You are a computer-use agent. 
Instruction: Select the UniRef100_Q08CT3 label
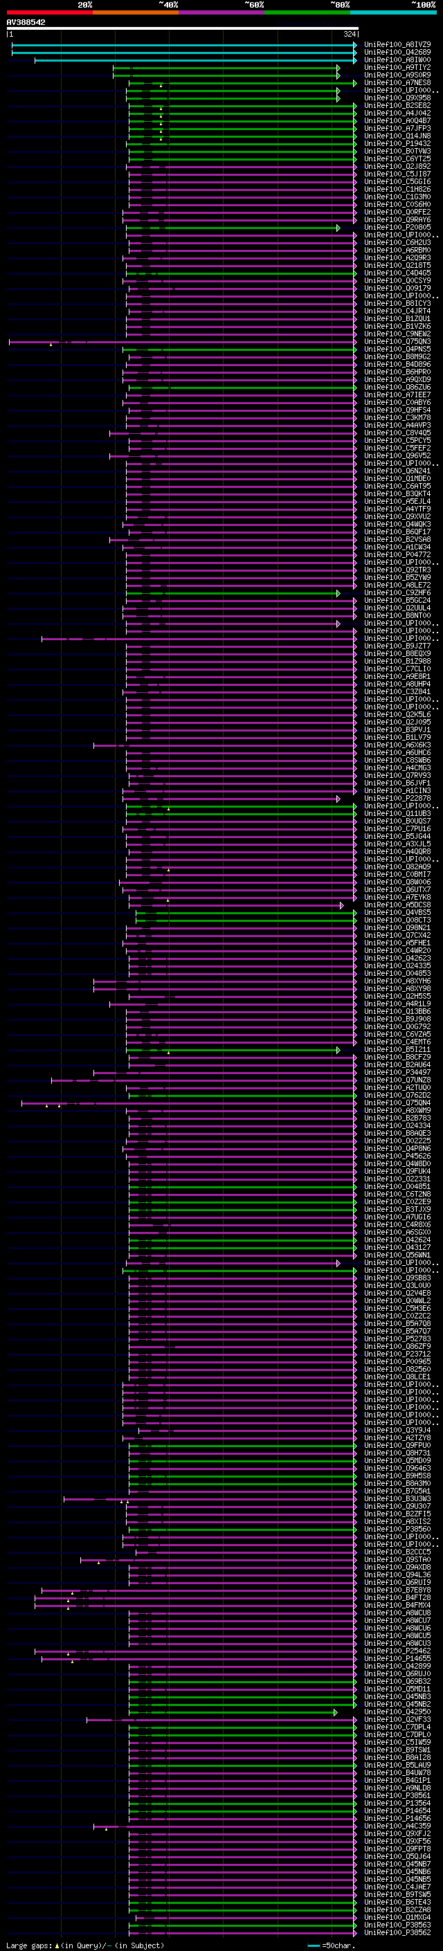[x=397, y=920]
